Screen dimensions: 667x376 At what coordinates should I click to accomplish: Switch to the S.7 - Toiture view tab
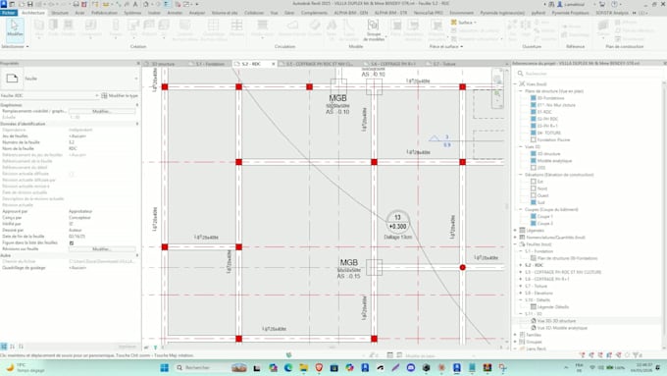444,64
